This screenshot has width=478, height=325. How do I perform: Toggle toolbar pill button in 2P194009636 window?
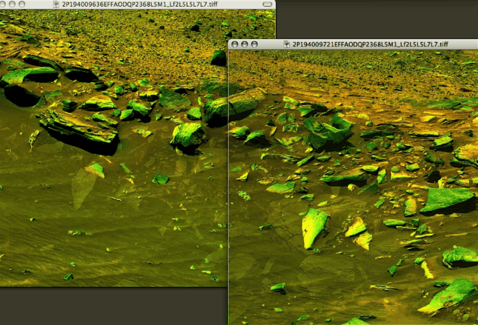click(x=267, y=4)
